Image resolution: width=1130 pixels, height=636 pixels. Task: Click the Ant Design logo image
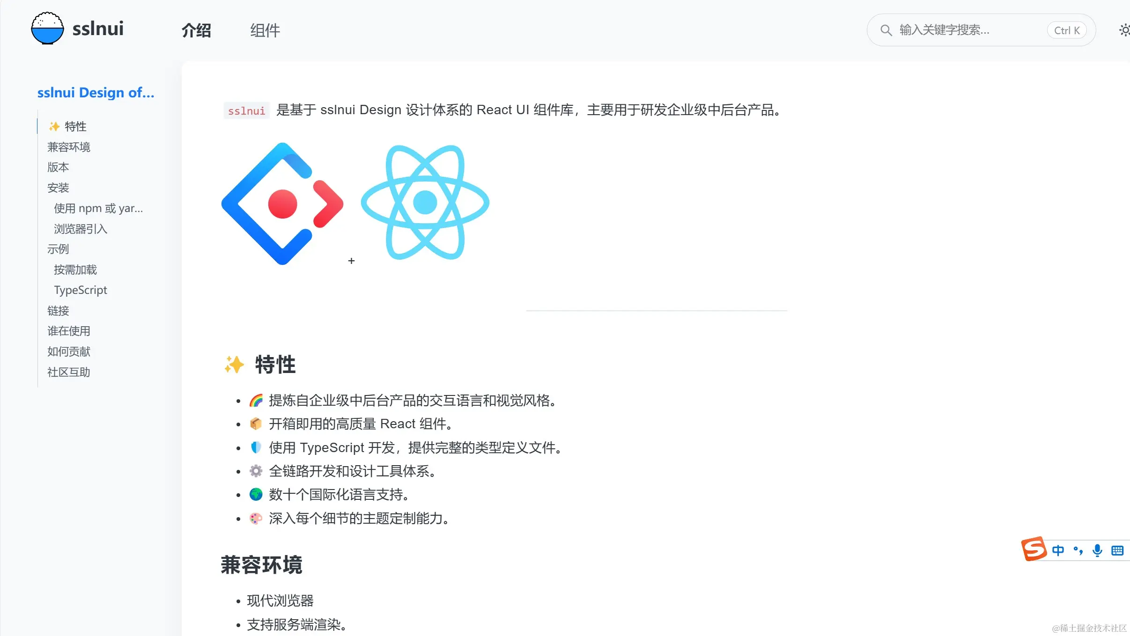pos(282,204)
